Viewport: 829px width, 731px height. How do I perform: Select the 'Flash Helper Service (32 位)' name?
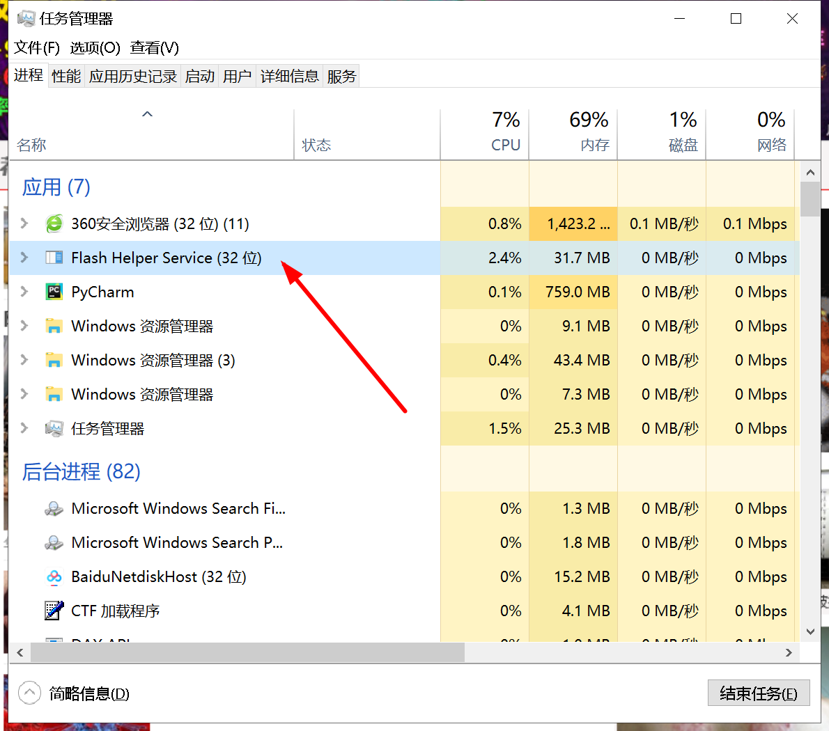[166, 258]
